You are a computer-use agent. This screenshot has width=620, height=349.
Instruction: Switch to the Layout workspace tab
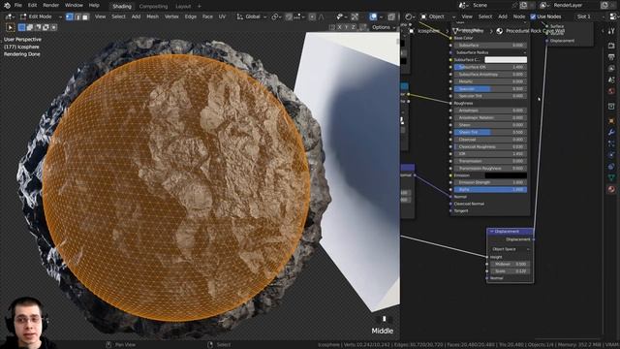point(183,7)
